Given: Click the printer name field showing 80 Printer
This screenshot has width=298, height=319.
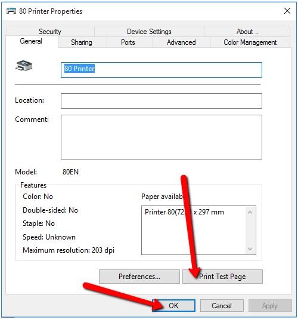Looking at the screenshot, I should [x=162, y=70].
